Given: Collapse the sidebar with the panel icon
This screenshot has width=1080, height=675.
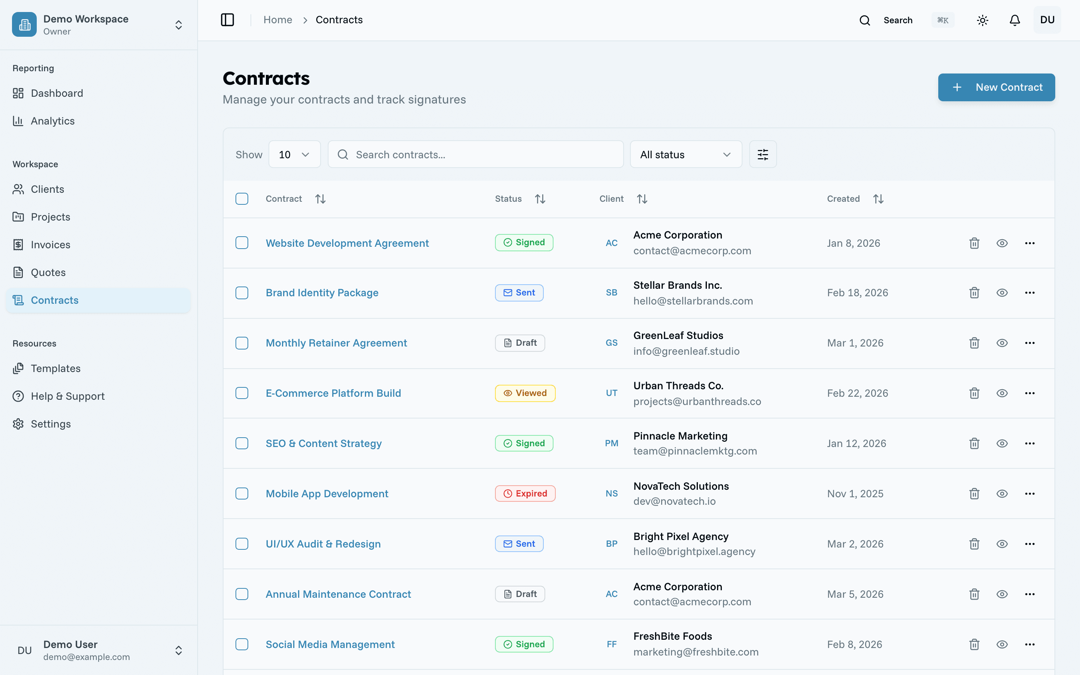Looking at the screenshot, I should (228, 19).
